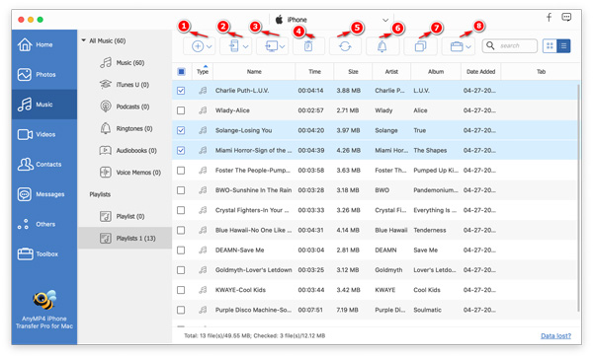Image resolution: width=593 pixels, height=358 pixels.
Task: Go to Home in the sidebar
Action: click(43, 44)
